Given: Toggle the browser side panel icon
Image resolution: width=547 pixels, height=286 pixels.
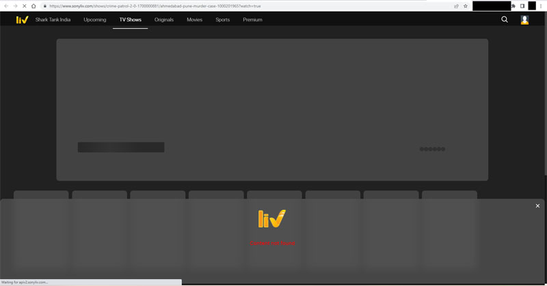Looking at the screenshot, I should 522,6.
